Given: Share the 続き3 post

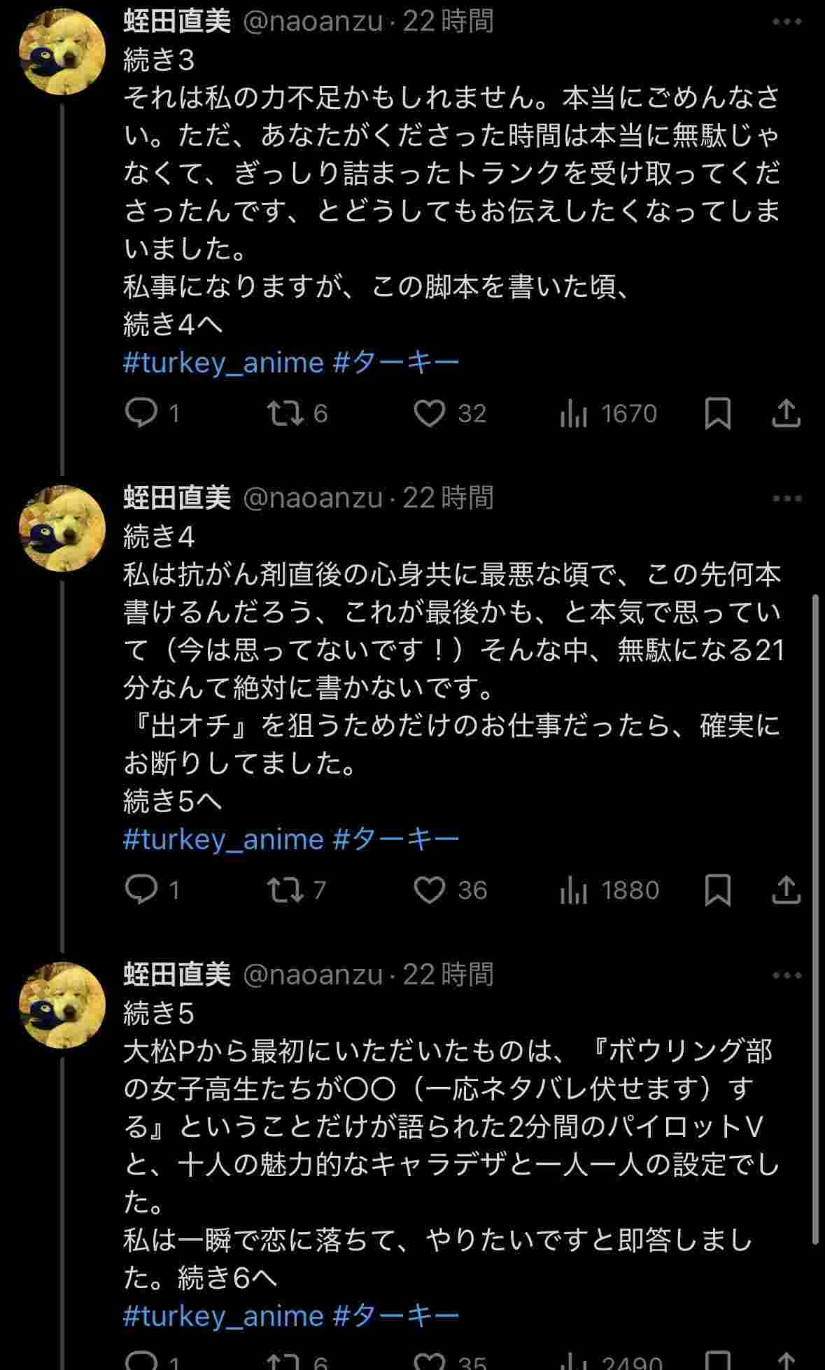Looking at the screenshot, I should point(786,413).
